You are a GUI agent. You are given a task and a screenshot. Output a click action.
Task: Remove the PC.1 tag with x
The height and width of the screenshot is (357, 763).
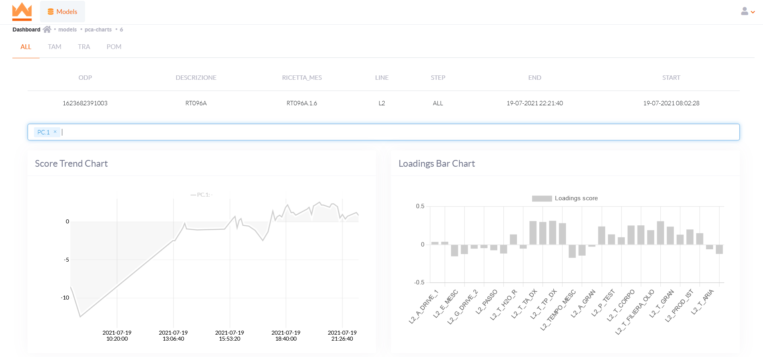[x=55, y=132]
